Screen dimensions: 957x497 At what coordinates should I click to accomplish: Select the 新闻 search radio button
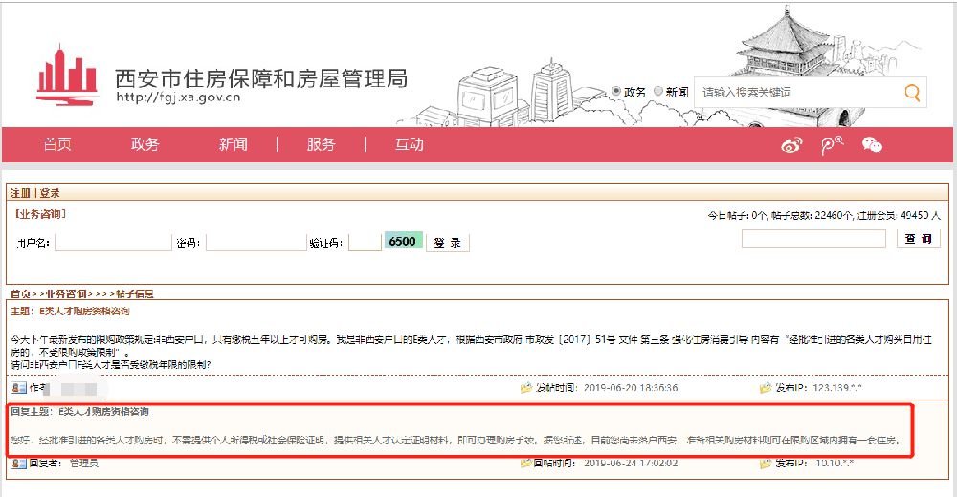pyautogui.click(x=658, y=92)
